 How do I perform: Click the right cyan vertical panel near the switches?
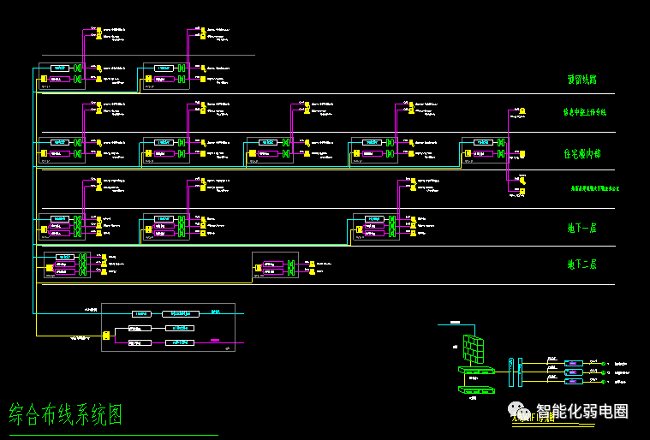tap(520, 372)
